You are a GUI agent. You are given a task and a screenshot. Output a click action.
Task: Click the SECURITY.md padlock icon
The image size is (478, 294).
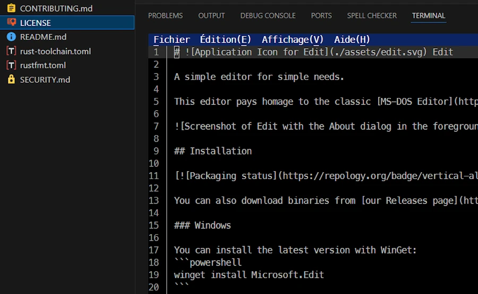coord(11,79)
